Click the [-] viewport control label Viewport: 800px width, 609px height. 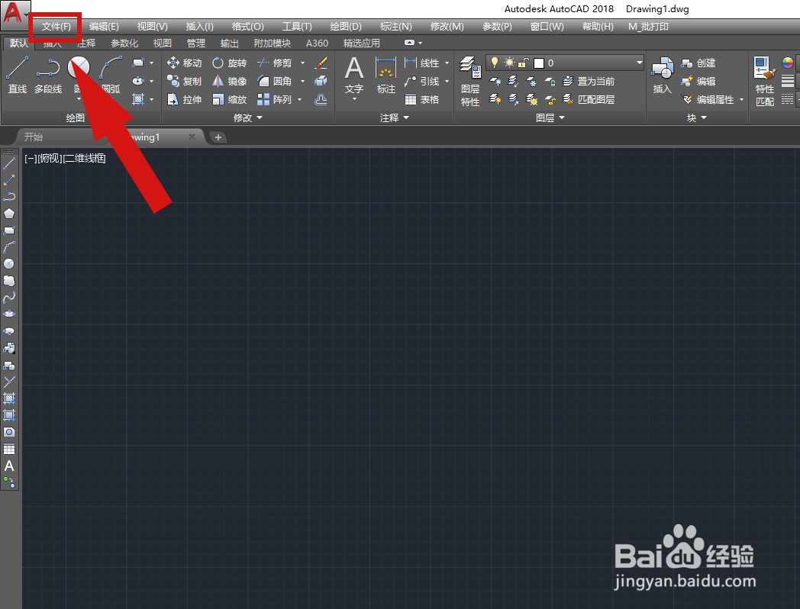pos(31,158)
